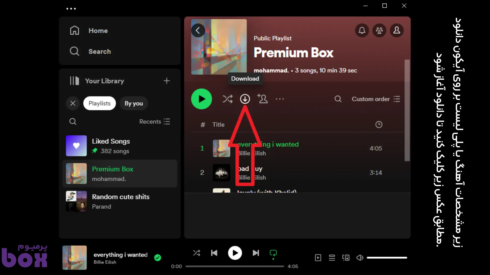Skip to the previous track
The width and height of the screenshot is (490, 275).
(x=214, y=253)
